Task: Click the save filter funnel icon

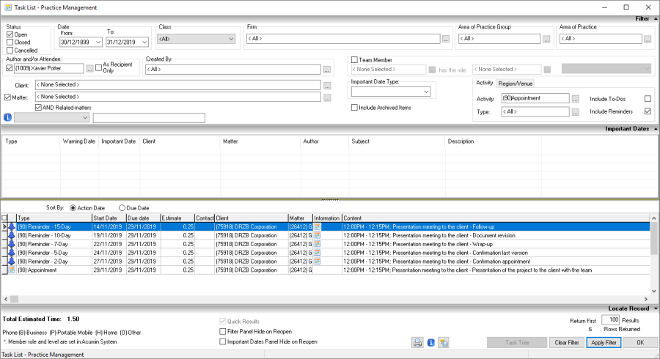Action: [x=443, y=343]
